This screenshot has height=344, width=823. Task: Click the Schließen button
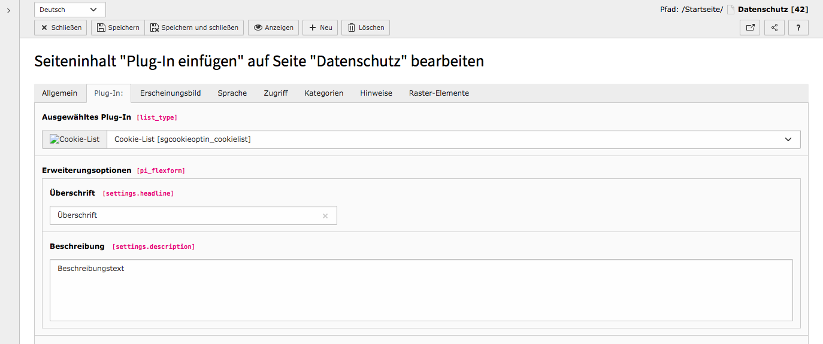pyautogui.click(x=61, y=28)
